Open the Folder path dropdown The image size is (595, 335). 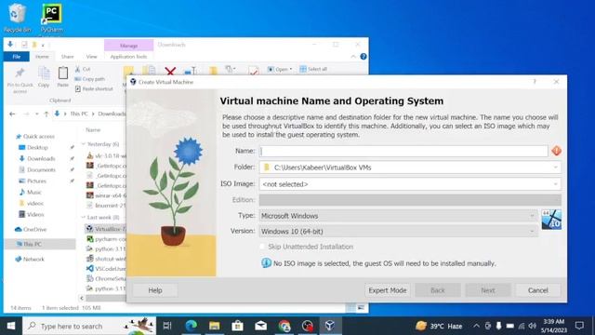pos(555,167)
